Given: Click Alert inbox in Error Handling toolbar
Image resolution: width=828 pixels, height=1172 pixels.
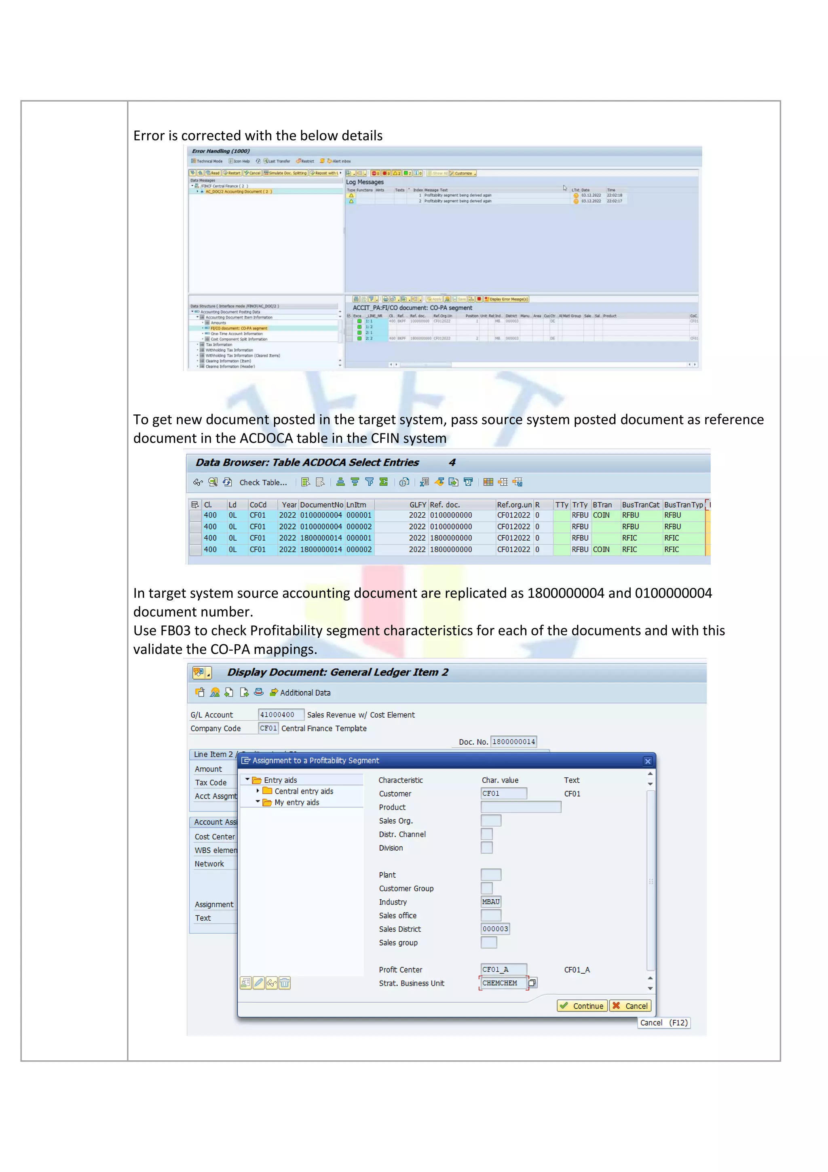Looking at the screenshot, I should tap(339, 161).
